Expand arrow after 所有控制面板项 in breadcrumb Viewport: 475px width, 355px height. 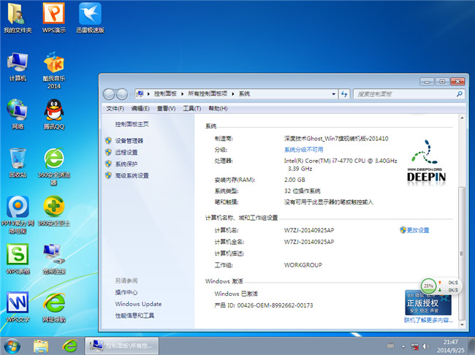pos(233,94)
